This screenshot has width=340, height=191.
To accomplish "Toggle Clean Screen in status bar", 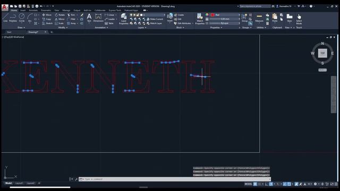I will tap(332, 184).
